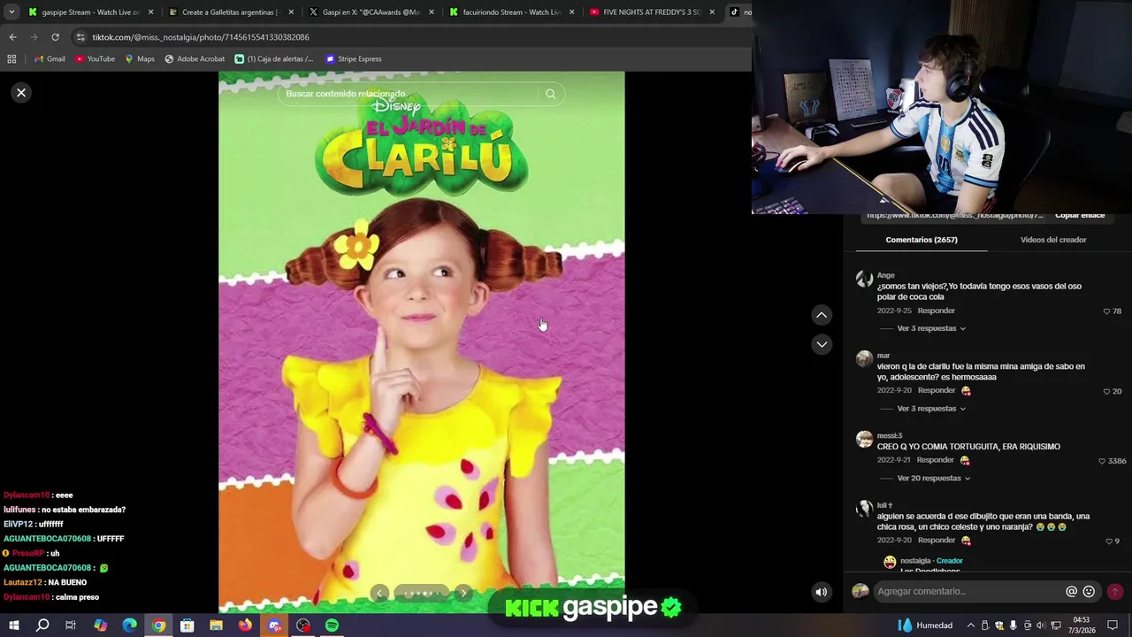Show the previous photo in the slideshow

pyautogui.click(x=379, y=594)
